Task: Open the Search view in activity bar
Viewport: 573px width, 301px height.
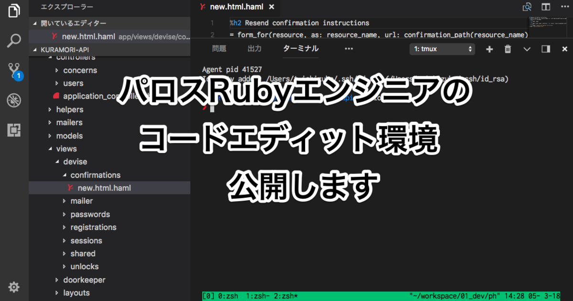Action: point(14,41)
